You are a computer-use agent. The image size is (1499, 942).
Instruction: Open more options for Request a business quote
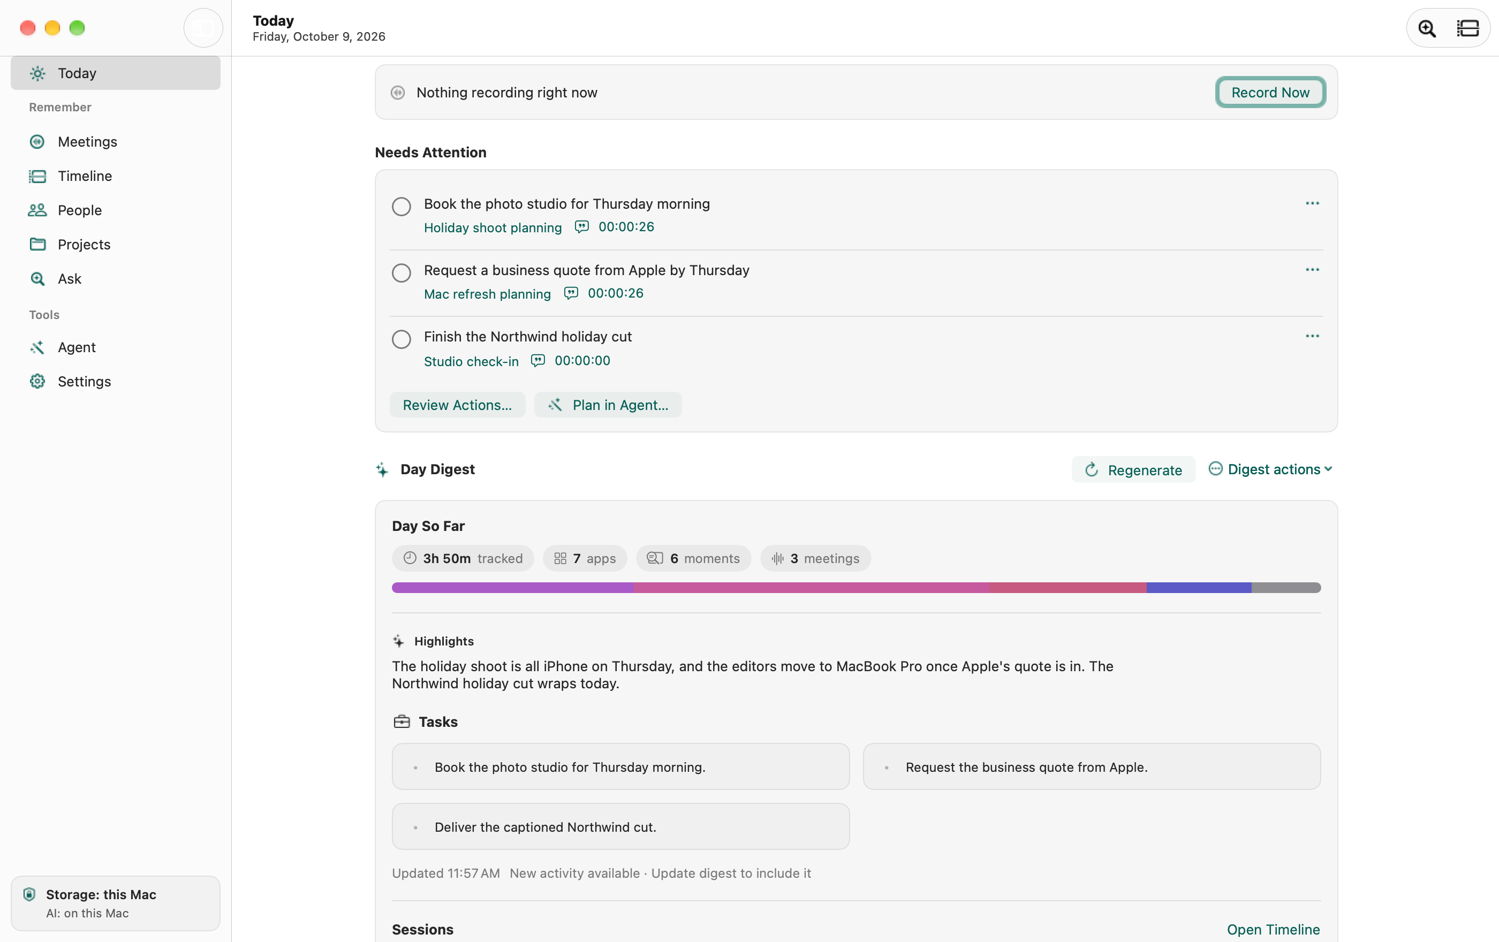[x=1312, y=270]
